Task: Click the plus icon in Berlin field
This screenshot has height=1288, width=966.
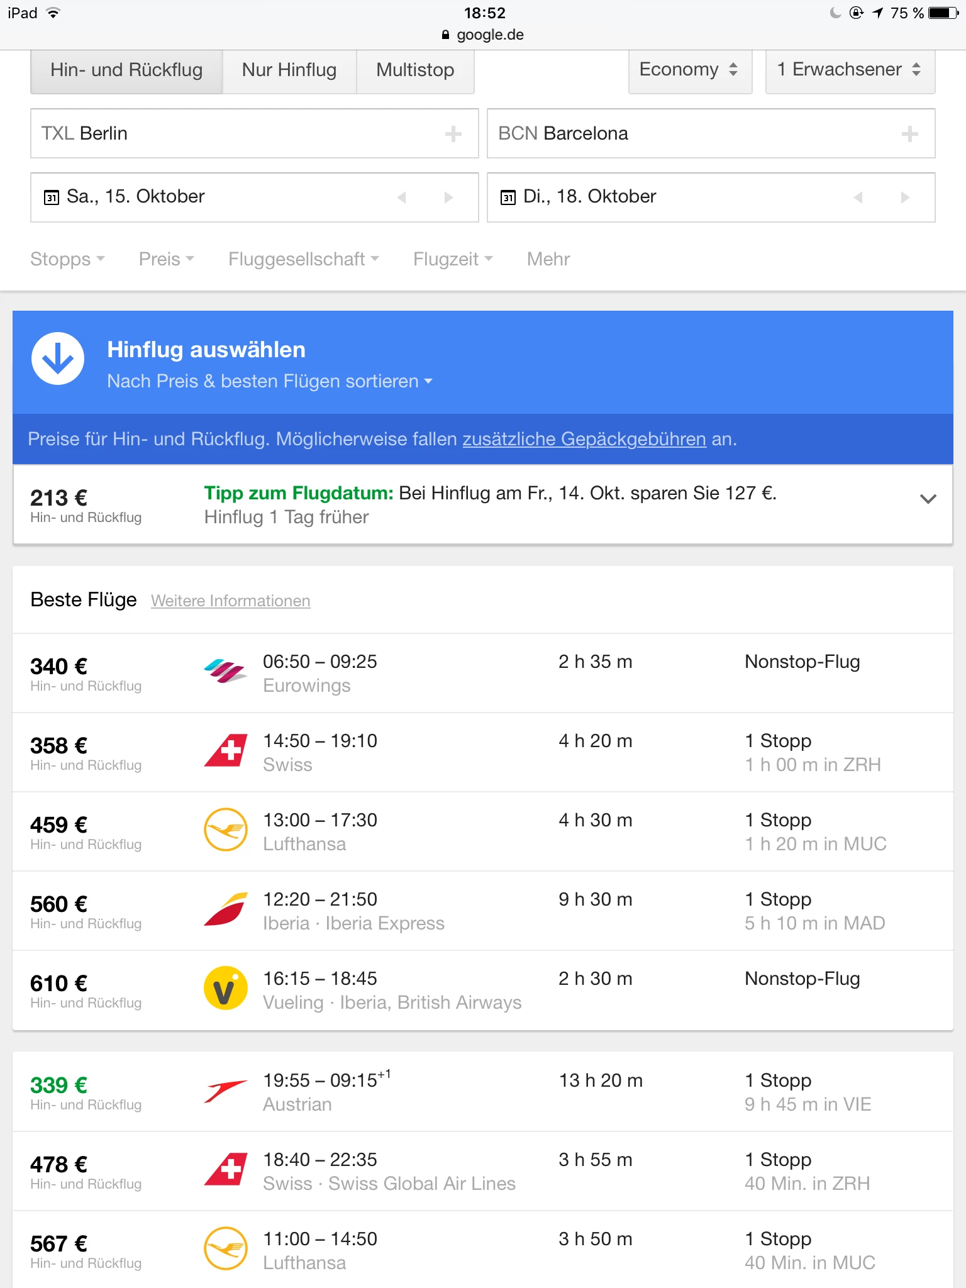Action: (x=453, y=133)
